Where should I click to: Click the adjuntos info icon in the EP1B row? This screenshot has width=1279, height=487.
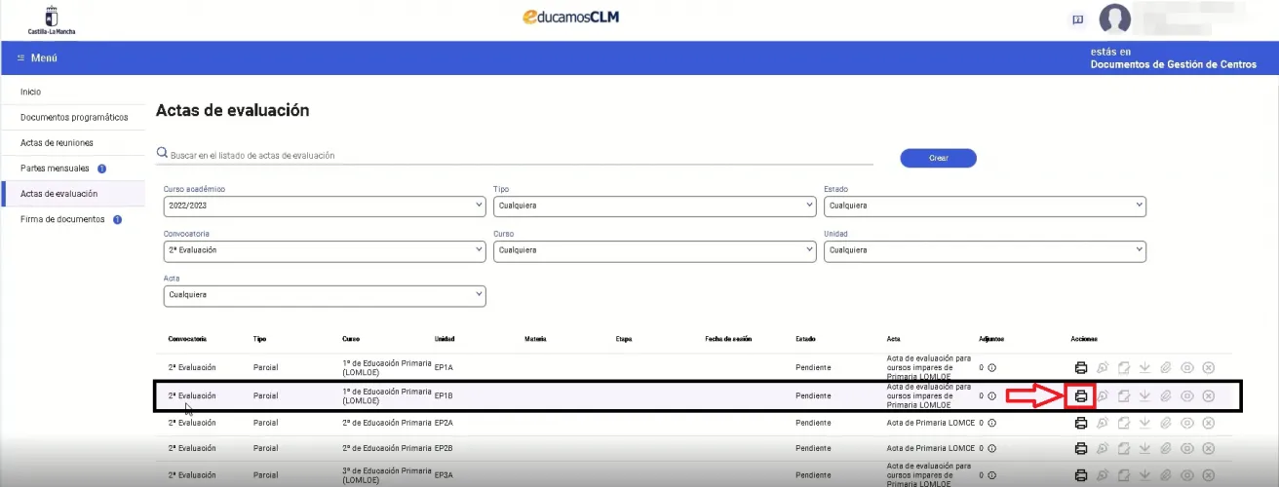click(992, 396)
